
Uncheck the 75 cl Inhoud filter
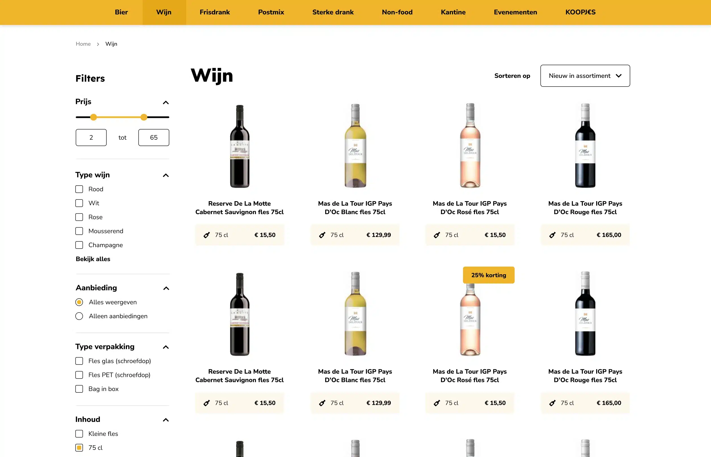tap(79, 448)
